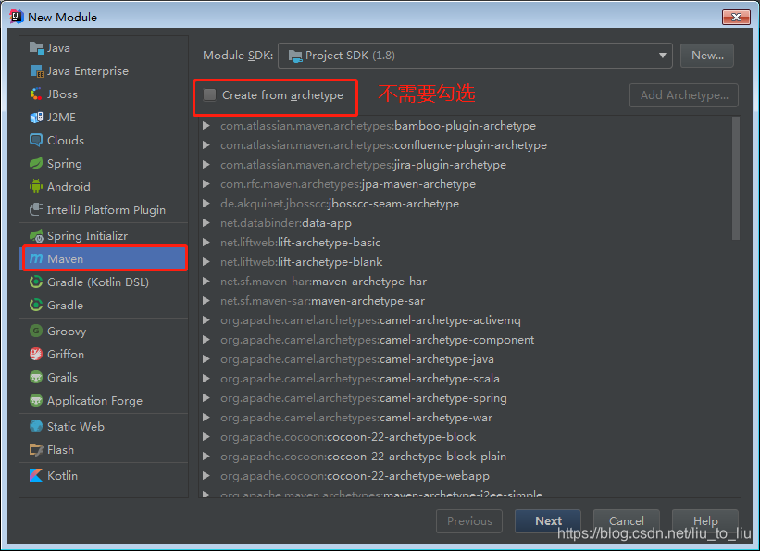Image resolution: width=760 pixels, height=551 pixels.
Task: Select the Groovy module type label
Action: point(67,331)
